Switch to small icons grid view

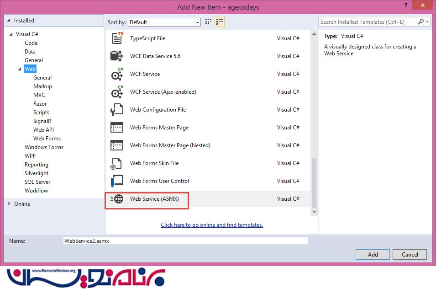coord(208,22)
